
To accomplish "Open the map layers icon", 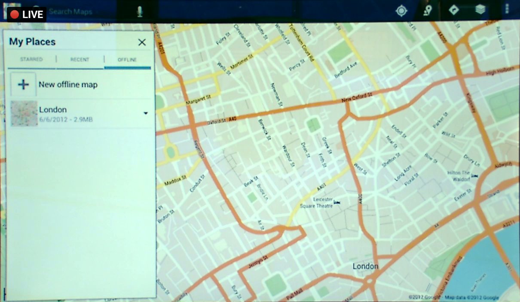I will pos(480,10).
